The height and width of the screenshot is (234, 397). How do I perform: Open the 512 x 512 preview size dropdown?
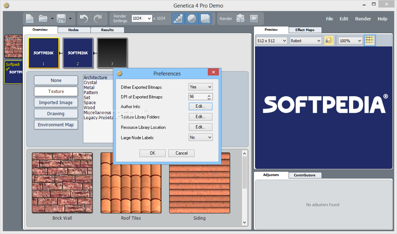tap(272, 41)
